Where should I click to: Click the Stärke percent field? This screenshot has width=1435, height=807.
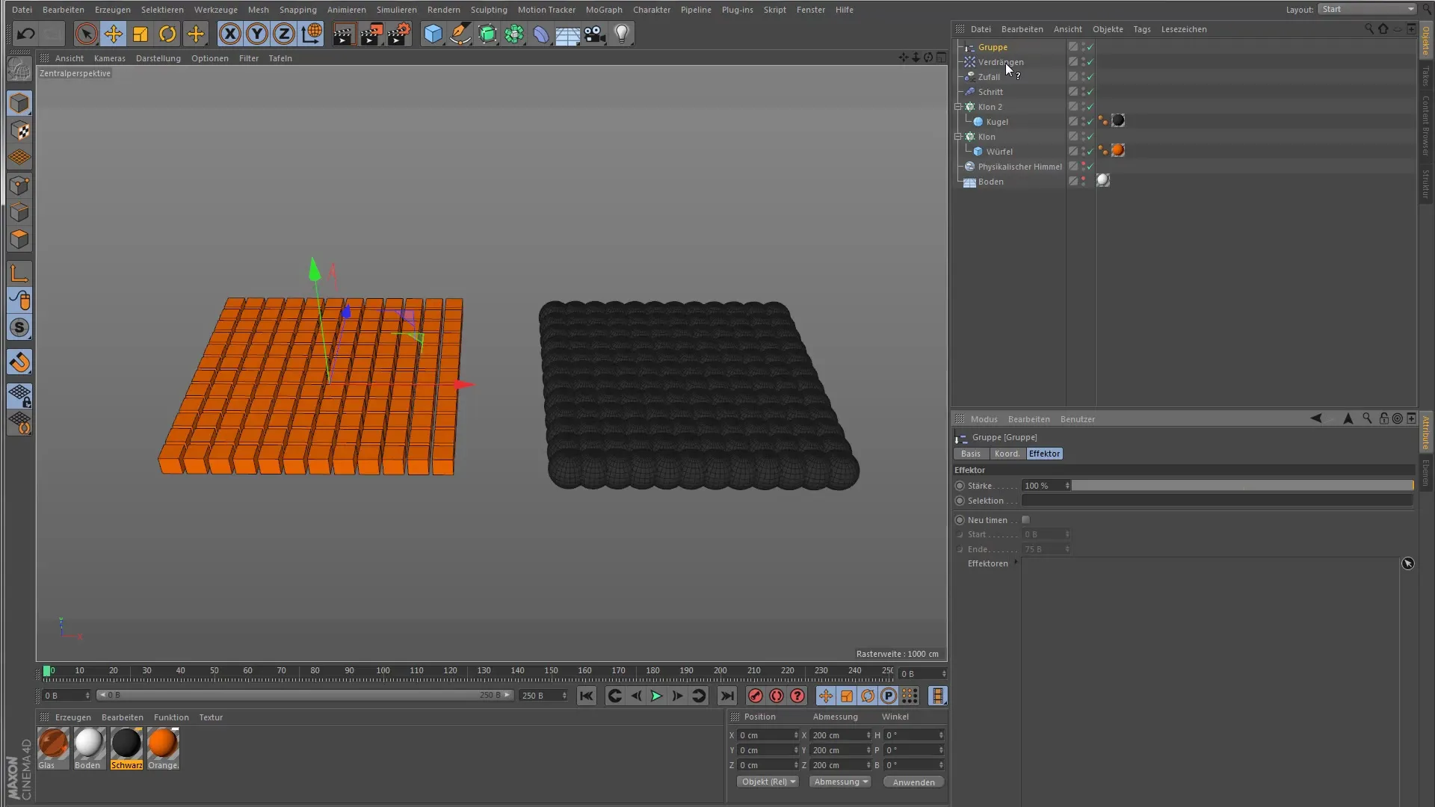1046,486
